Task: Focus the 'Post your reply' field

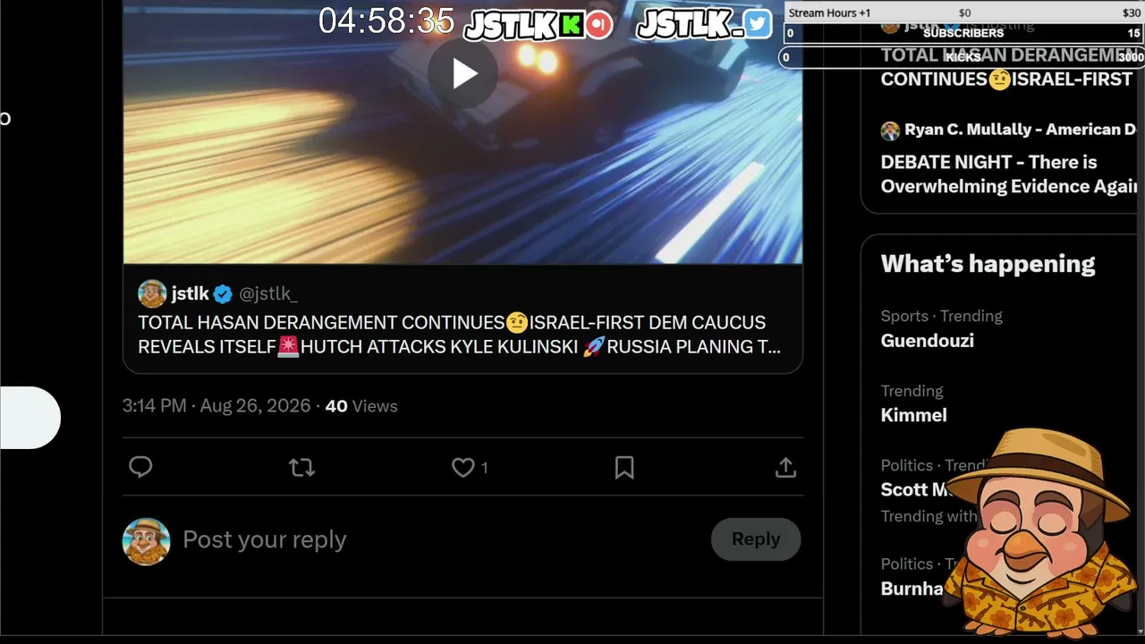Action: pyautogui.click(x=264, y=539)
